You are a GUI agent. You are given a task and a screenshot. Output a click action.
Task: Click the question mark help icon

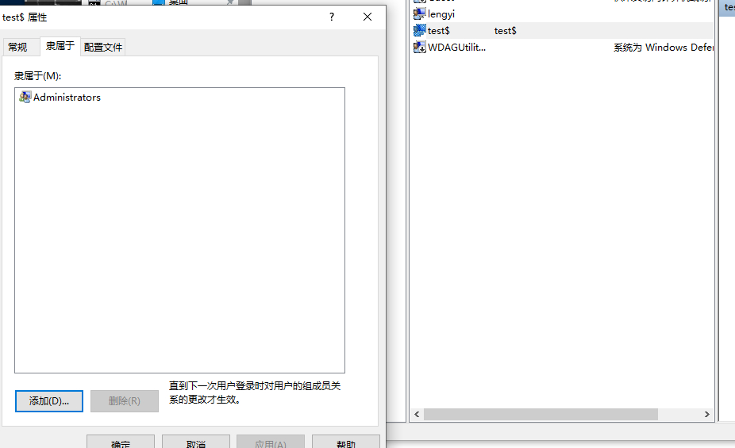pyautogui.click(x=332, y=17)
